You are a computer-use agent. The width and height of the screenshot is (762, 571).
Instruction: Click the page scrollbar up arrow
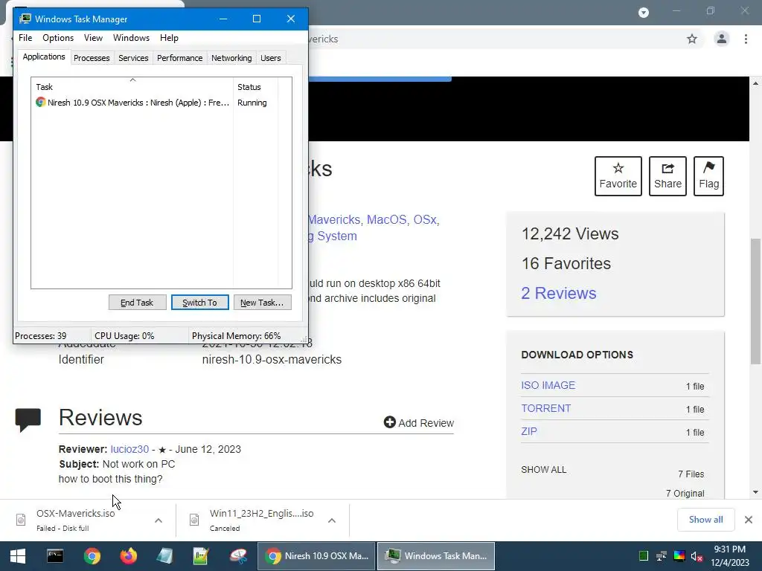[756, 83]
